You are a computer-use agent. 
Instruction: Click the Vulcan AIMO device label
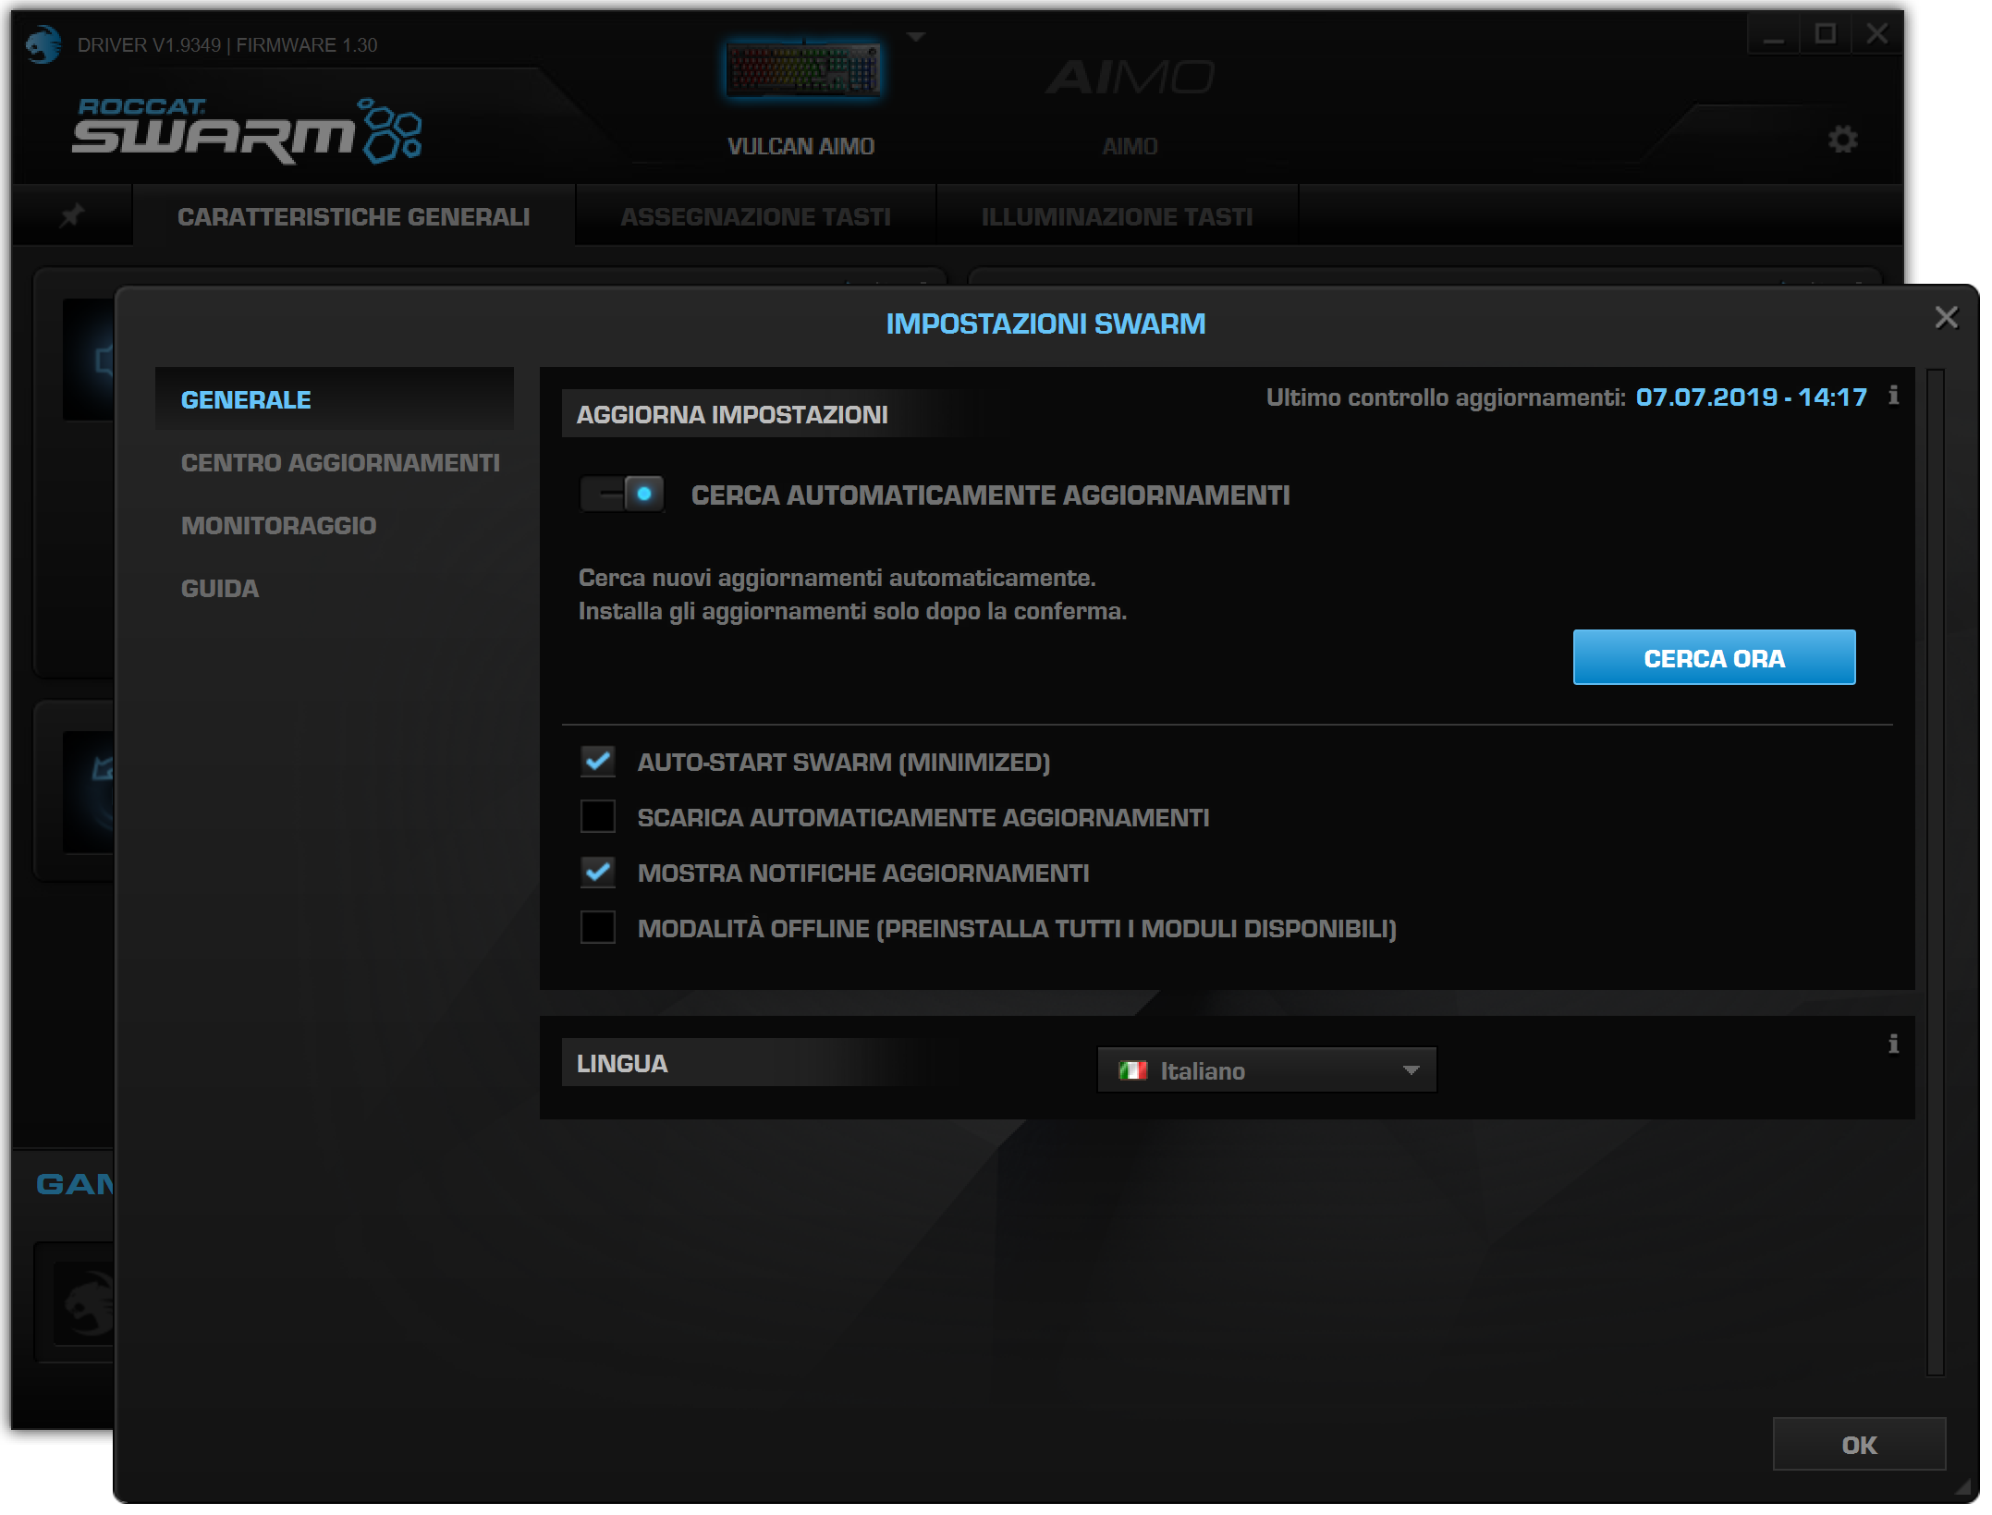point(800,146)
